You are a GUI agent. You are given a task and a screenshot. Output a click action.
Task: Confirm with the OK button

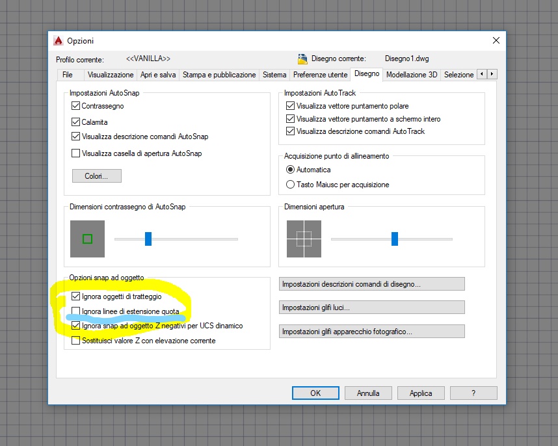point(315,393)
